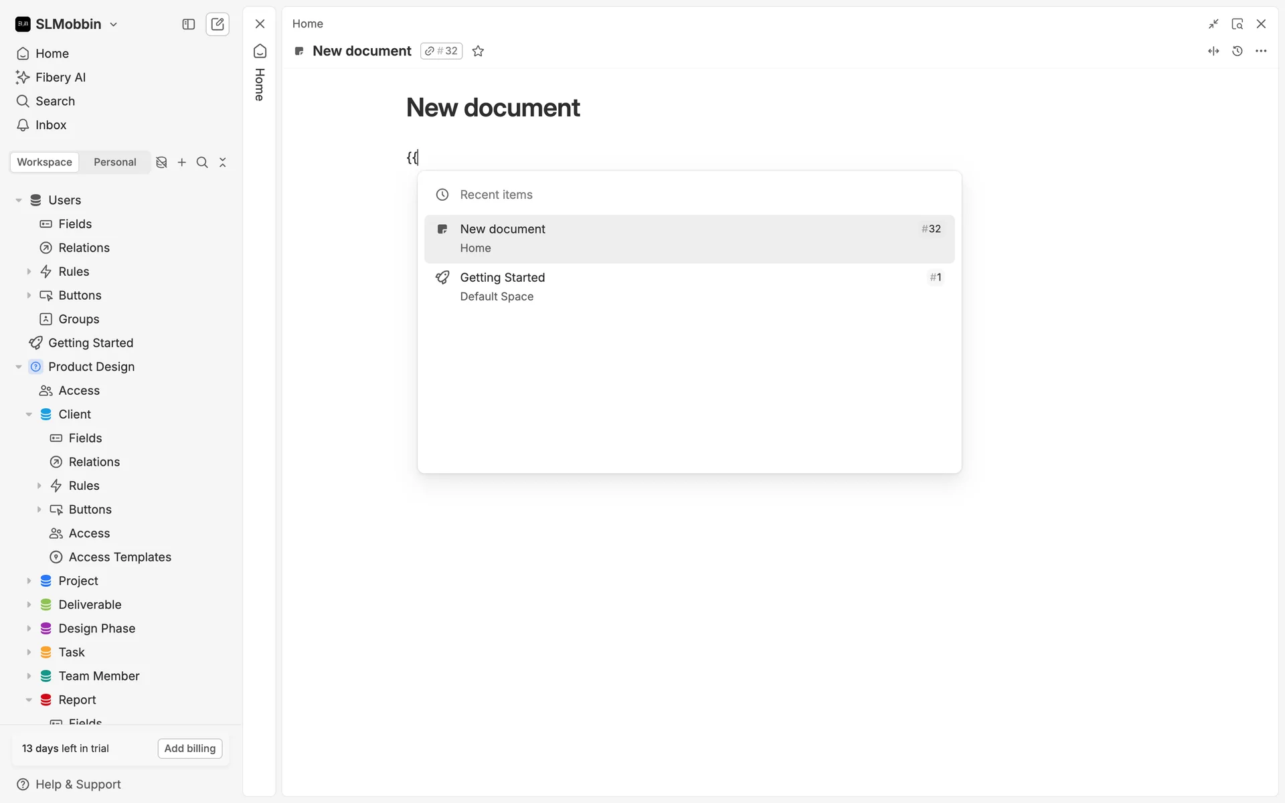This screenshot has height=803, width=1285.
Task: Open the three-dots more options menu
Action: point(1261,51)
